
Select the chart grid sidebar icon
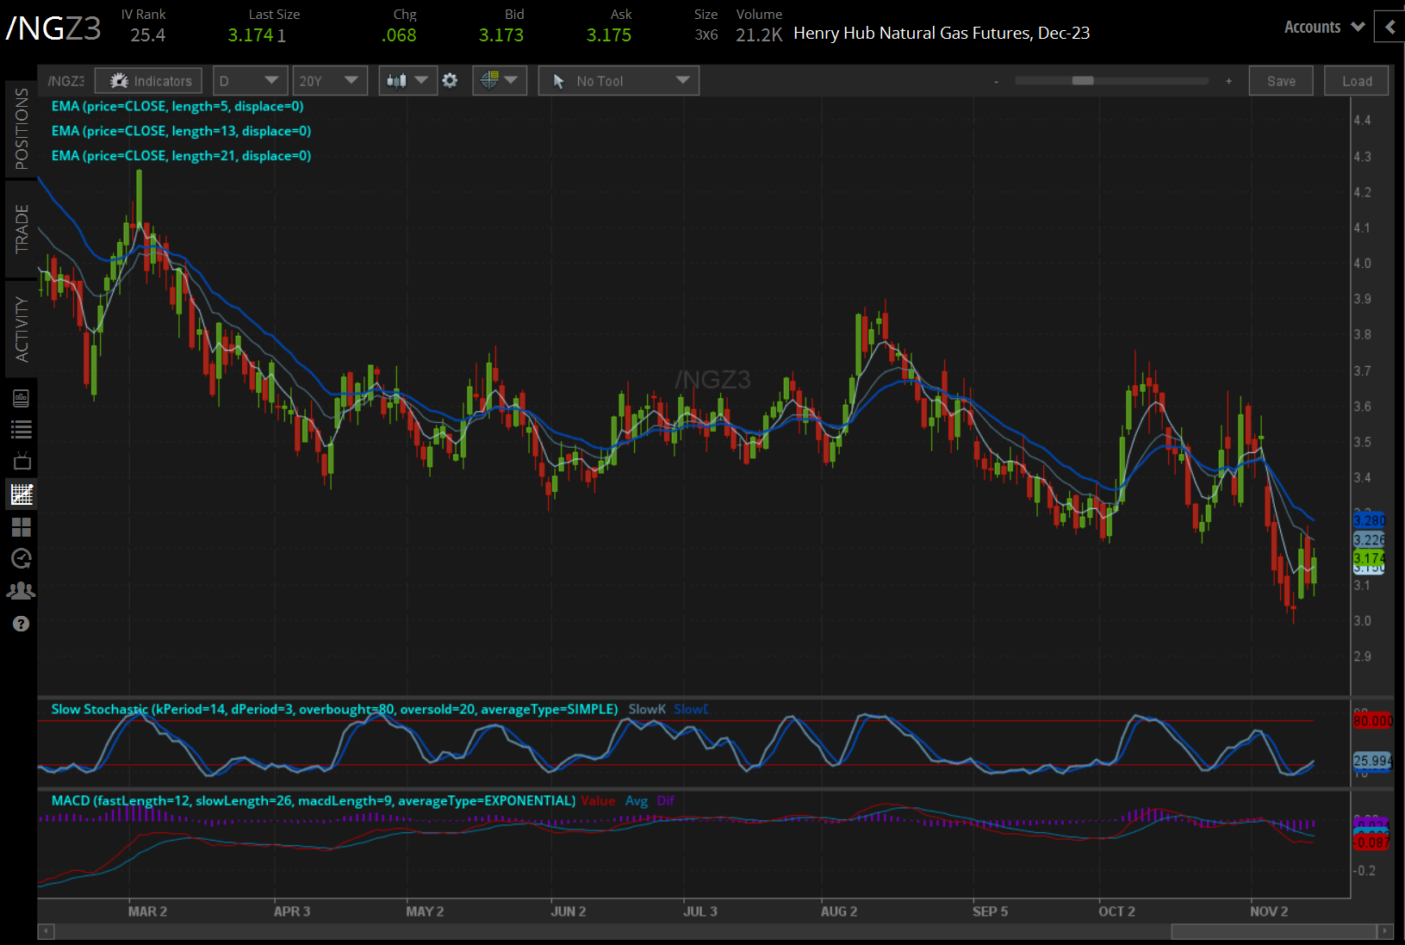point(22,494)
